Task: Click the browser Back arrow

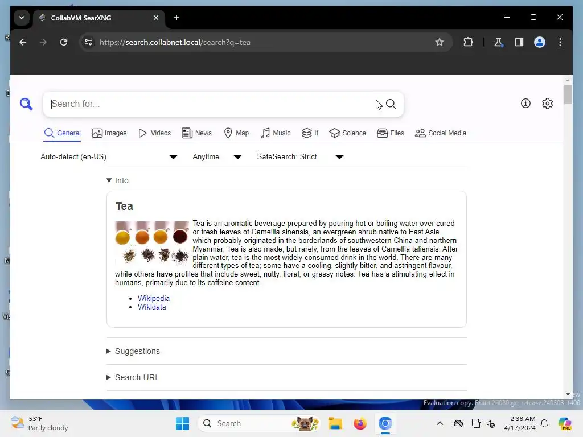Action: click(23, 42)
